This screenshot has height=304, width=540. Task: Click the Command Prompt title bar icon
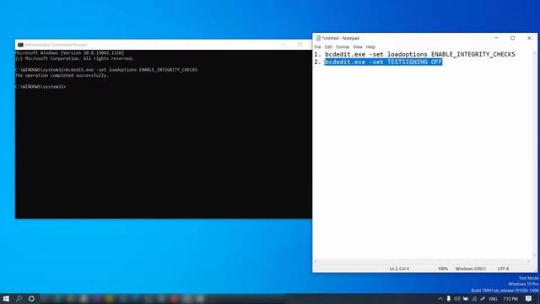(20, 45)
